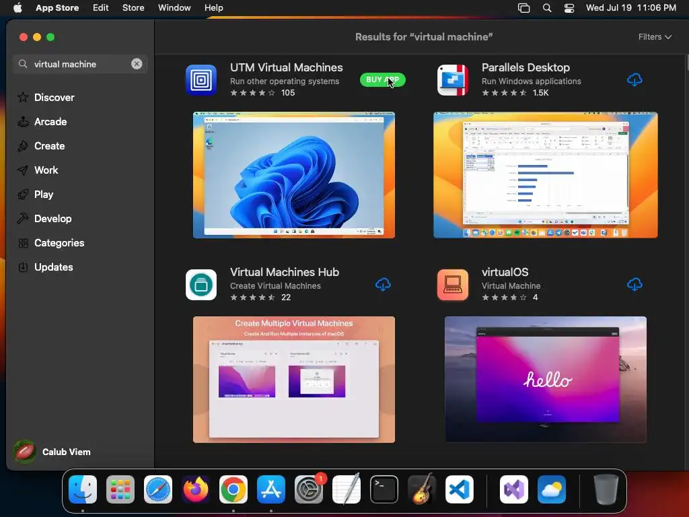This screenshot has width=689, height=517.
Task: Open the Apple menu
Action: tap(17, 7)
